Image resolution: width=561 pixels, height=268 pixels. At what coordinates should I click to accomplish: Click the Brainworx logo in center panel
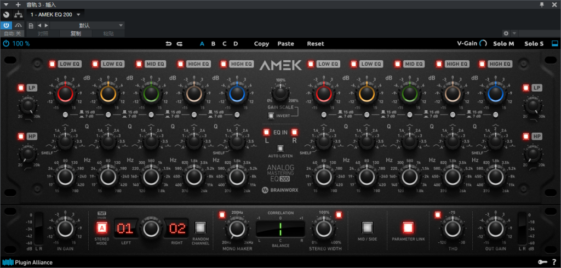[280, 190]
